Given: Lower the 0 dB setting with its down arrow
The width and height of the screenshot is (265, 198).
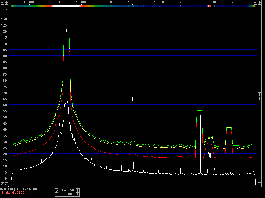Looking at the screenshot, I should click(57, 194).
